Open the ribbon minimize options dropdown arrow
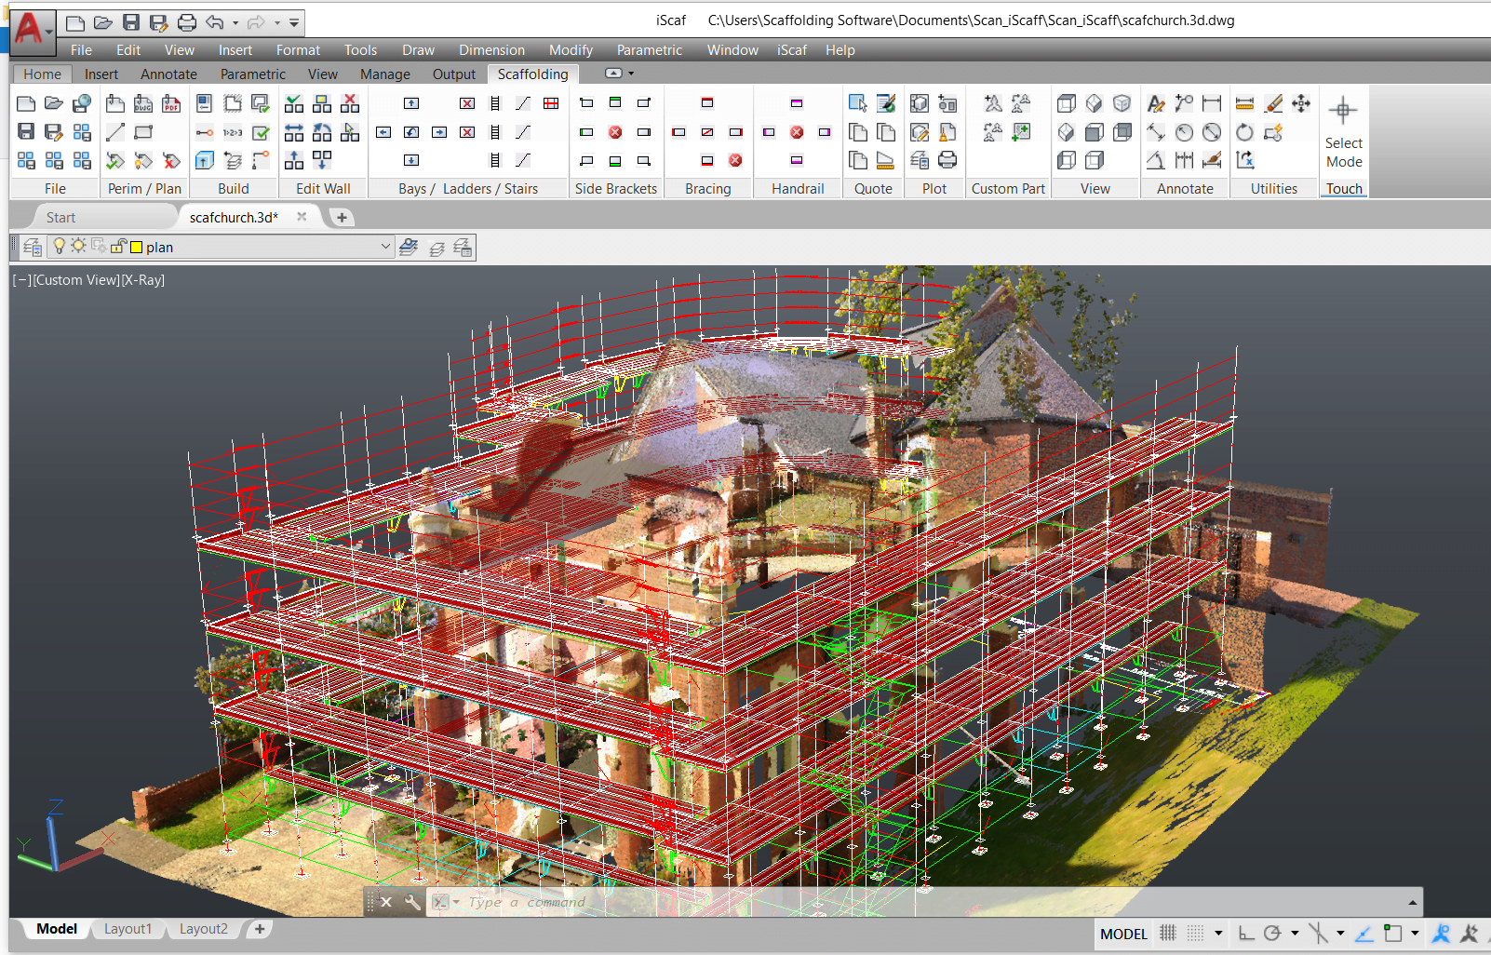Viewport: 1491px width, 955px height. pyautogui.click(x=631, y=74)
